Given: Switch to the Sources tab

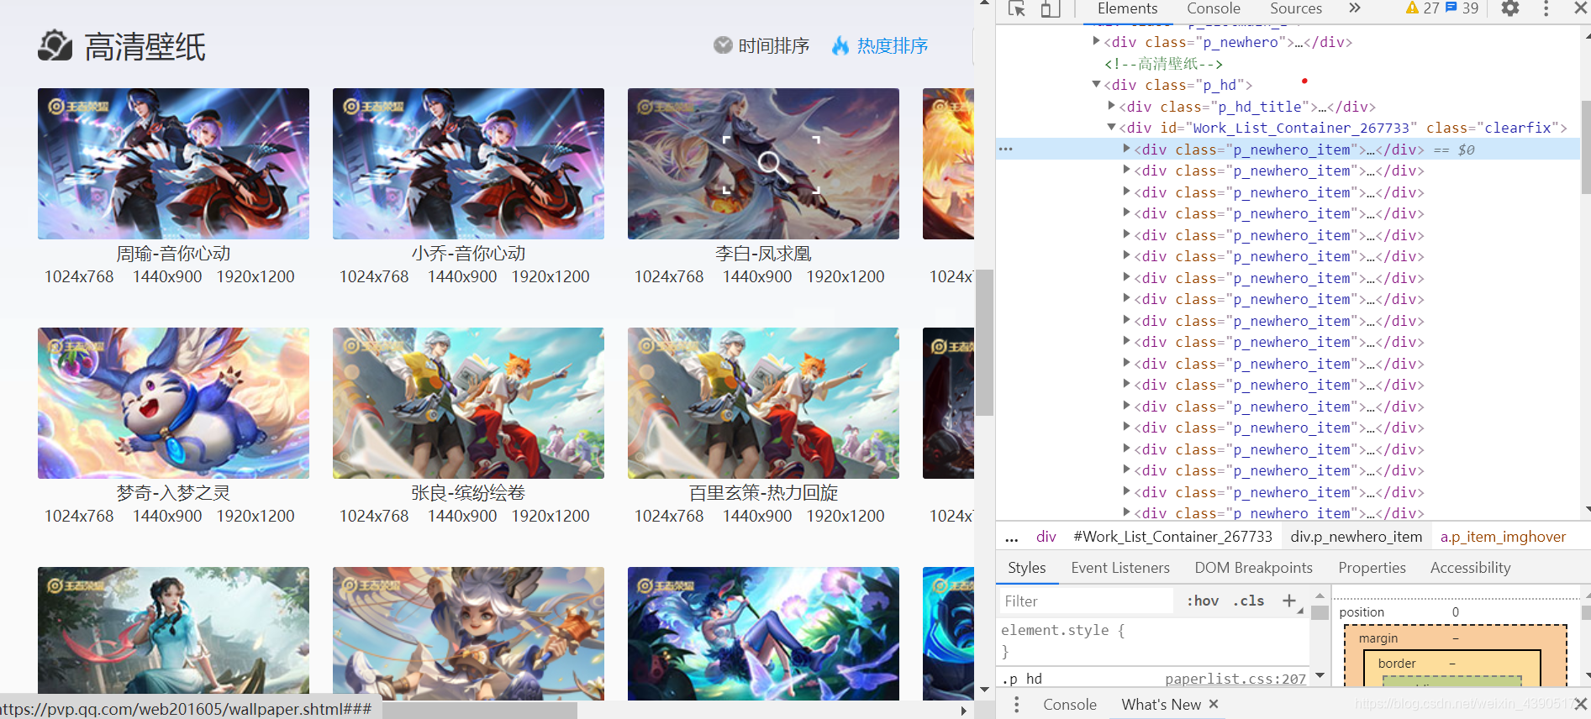Looking at the screenshot, I should coord(1295,8).
